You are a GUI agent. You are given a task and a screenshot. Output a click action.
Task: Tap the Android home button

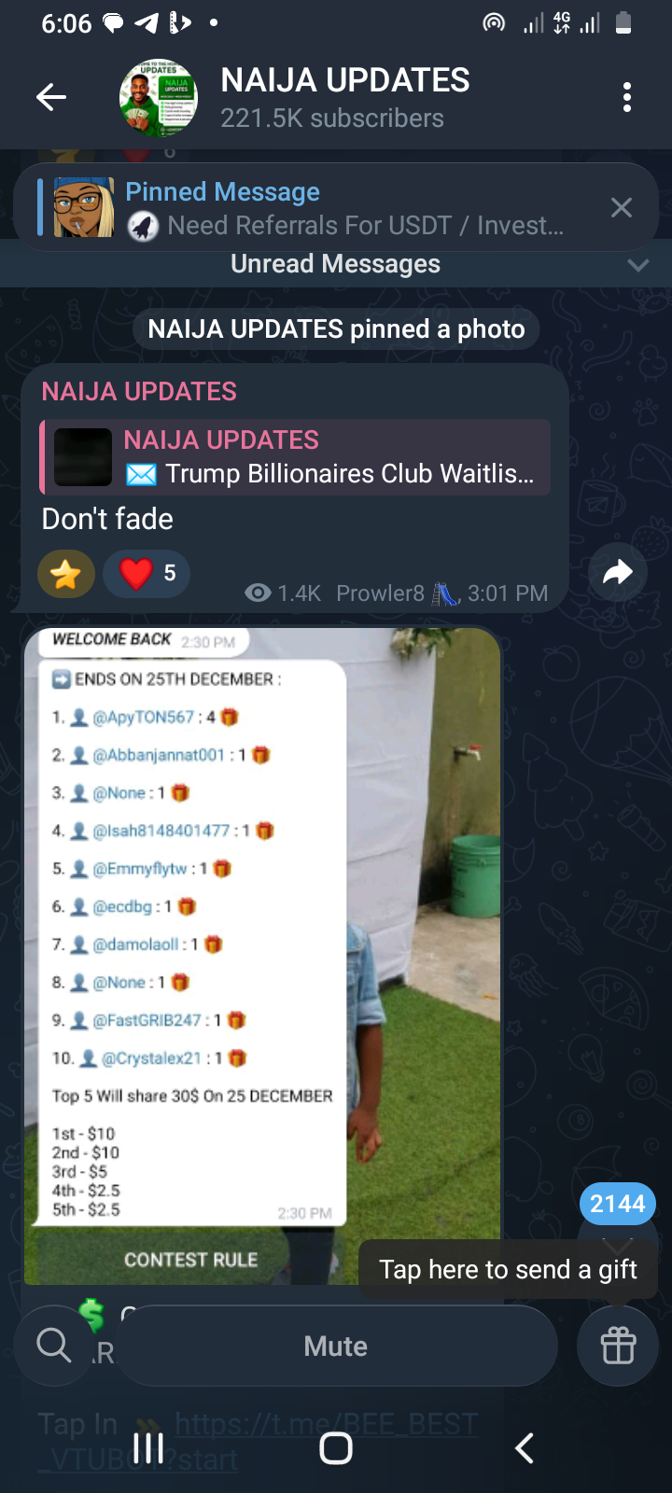coord(336,1448)
